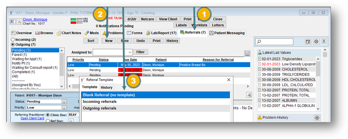This screenshot has height=139, width=348.
Task: Click the History button in referral toolbar
Action: tap(172, 41)
